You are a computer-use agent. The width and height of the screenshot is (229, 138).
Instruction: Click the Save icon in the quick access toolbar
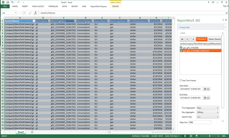point(8,2)
